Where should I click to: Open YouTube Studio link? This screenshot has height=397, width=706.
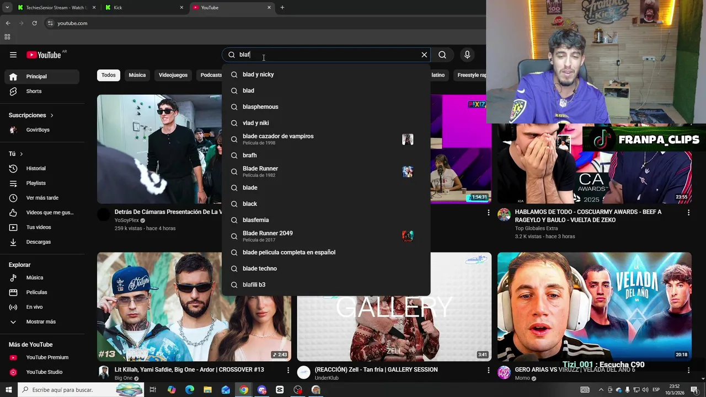42,372
